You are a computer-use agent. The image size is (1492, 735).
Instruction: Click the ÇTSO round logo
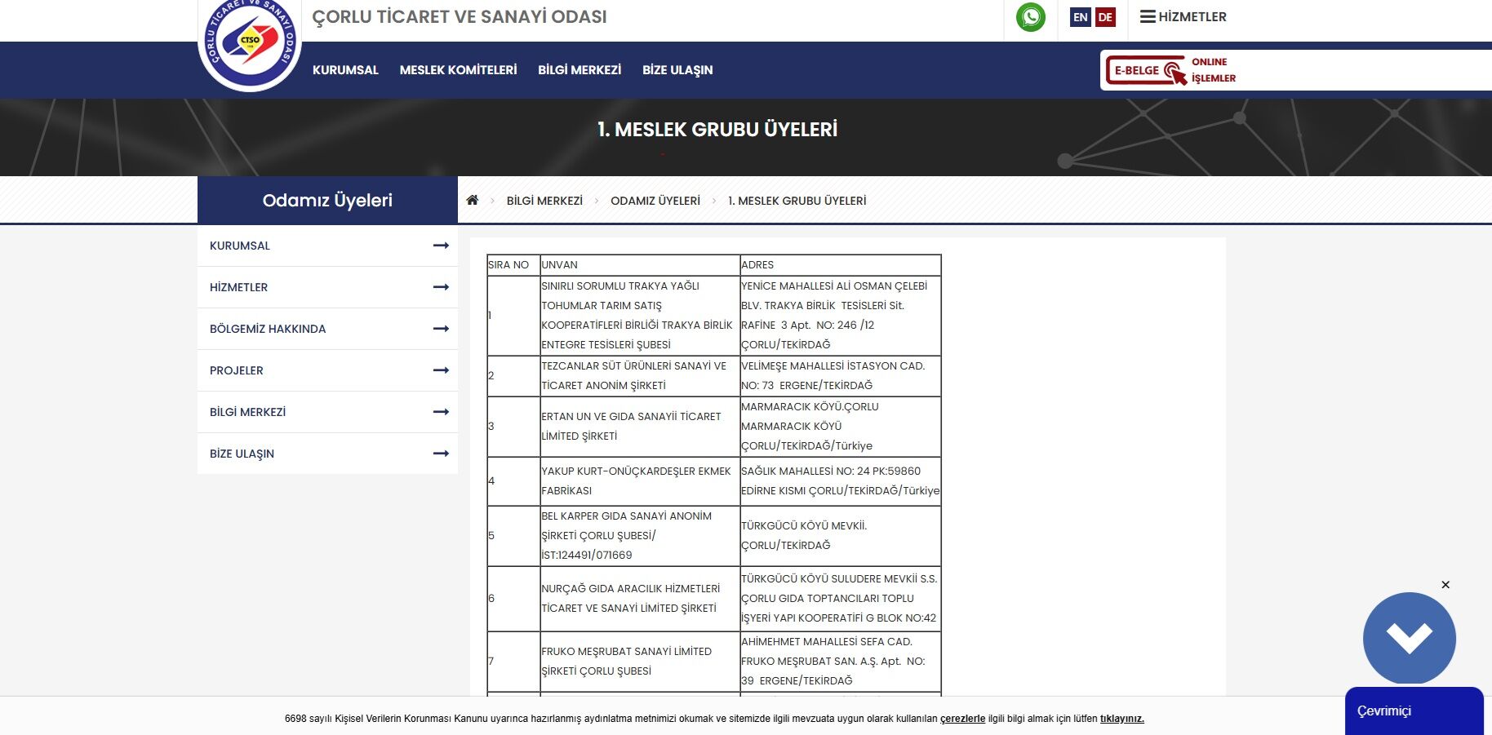[x=250, y=41]
